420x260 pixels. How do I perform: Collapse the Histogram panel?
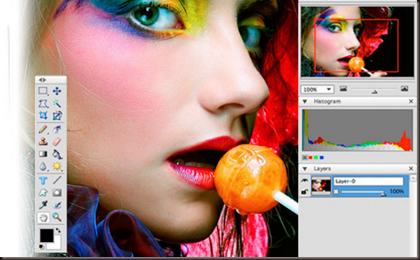304,101
